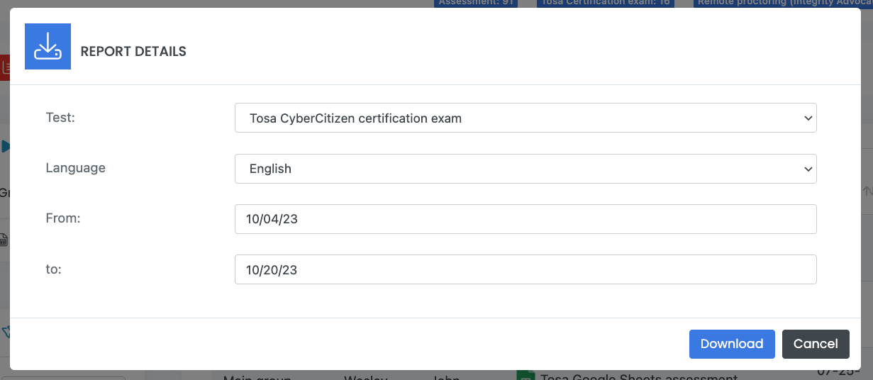
Task: Click the Language label
Action: (76, 168)
